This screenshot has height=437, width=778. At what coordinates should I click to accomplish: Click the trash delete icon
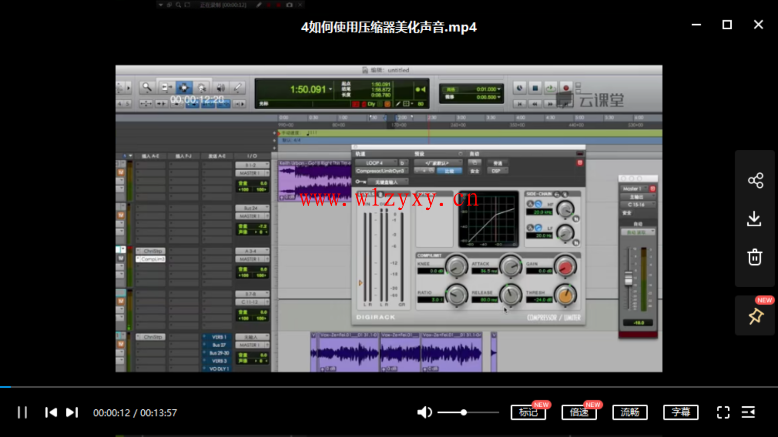pyautogui.click(x=754, y=257)
